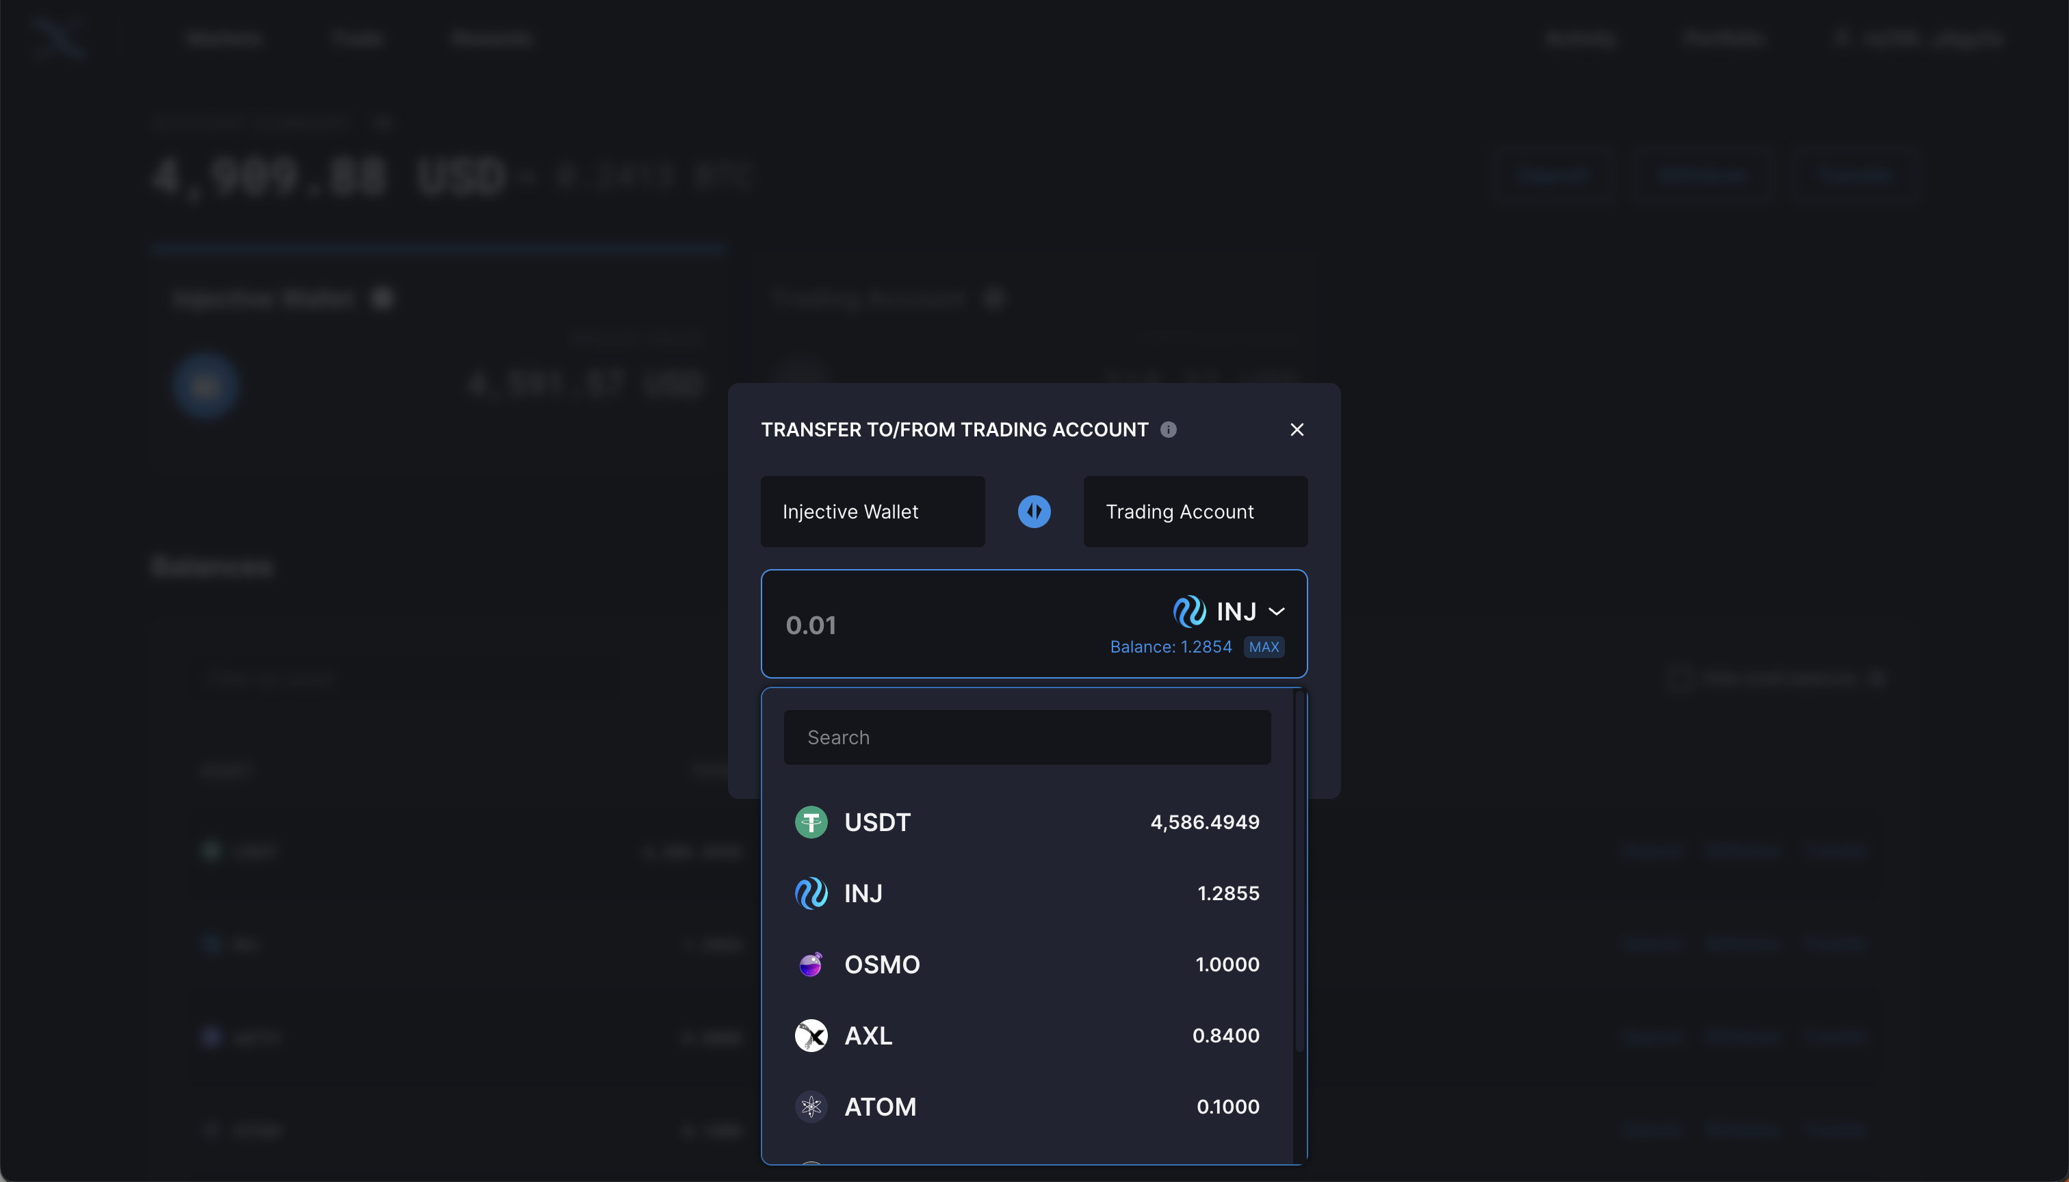Click the ATOM Cosmos icon
The image size is (2069, 1182).
tap(810, 1107)
